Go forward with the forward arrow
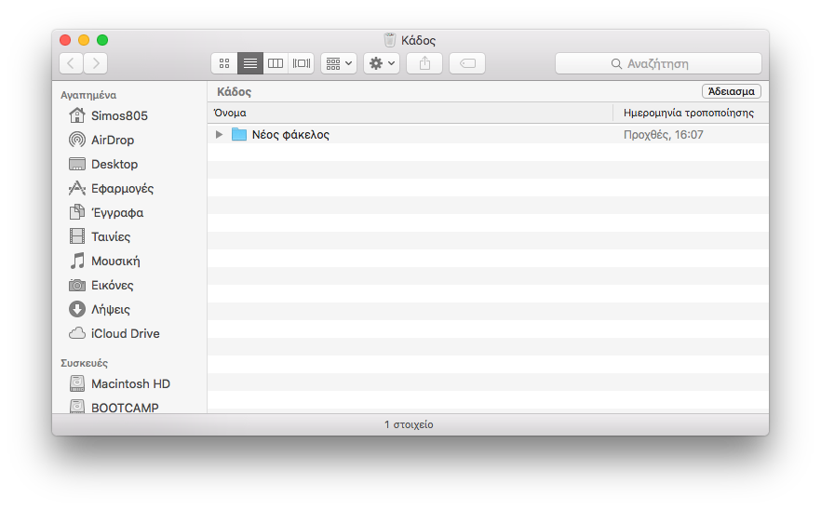 (96, 63)
